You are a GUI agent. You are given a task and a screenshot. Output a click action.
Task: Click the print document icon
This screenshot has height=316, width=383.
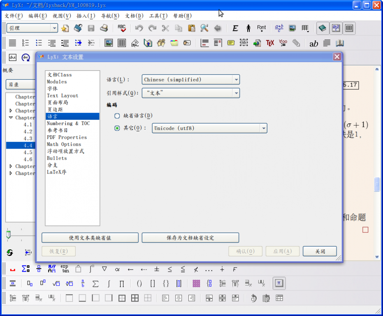coord(104,28)
